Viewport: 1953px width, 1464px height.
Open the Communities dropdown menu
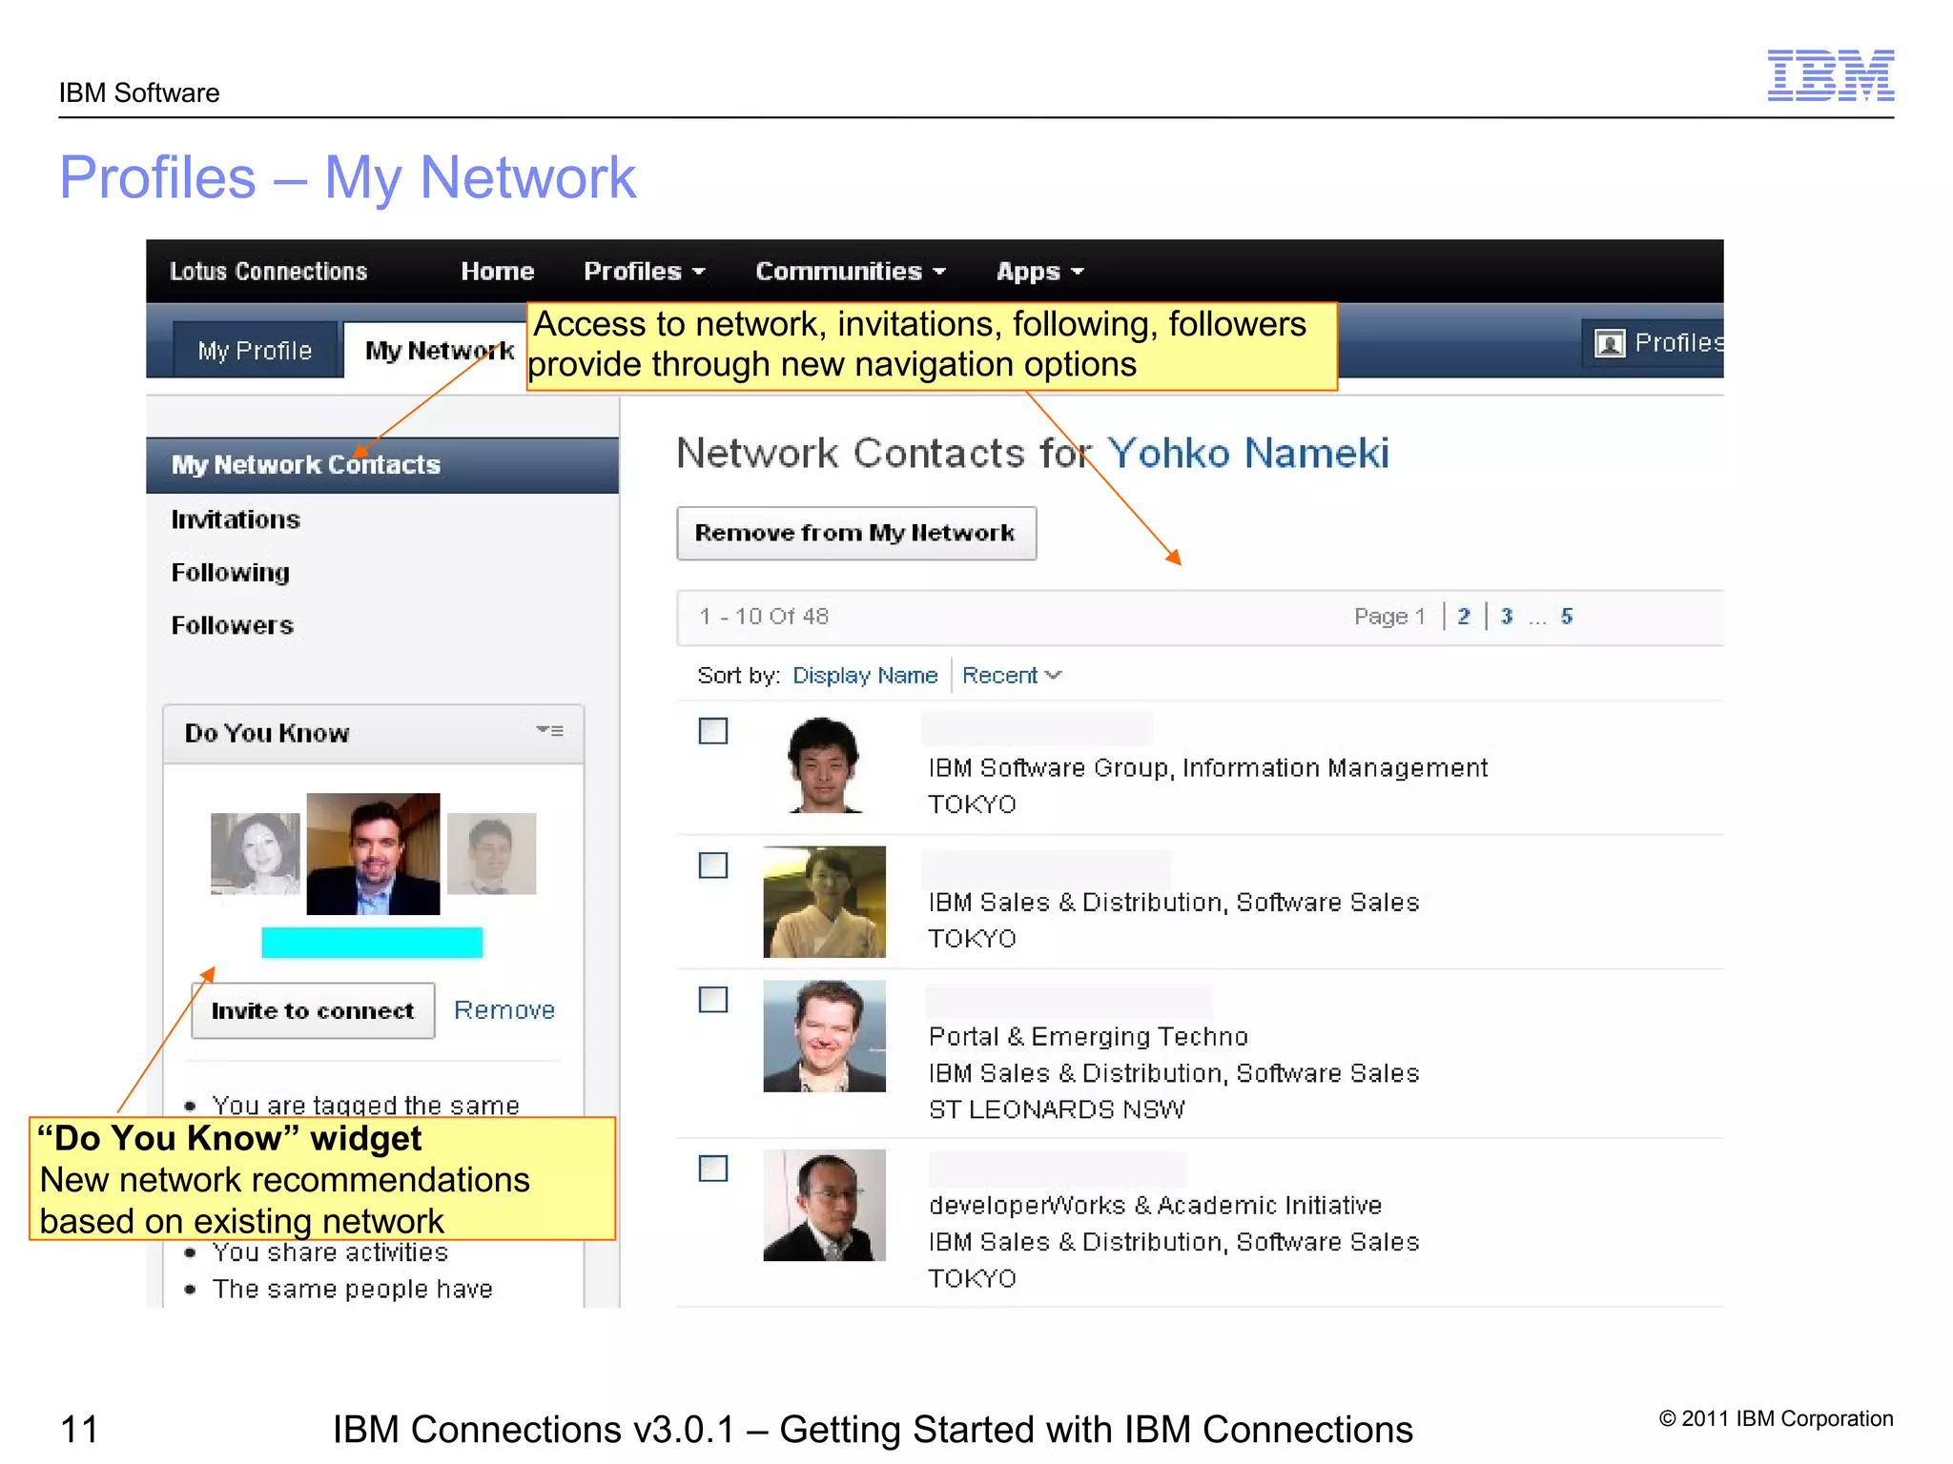[851, 272]
